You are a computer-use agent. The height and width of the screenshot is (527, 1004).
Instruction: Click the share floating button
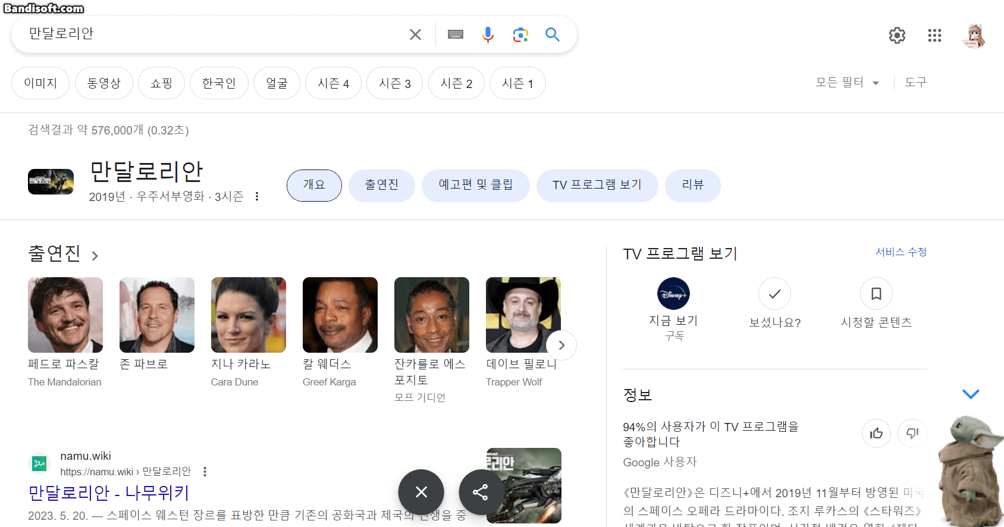481,492
